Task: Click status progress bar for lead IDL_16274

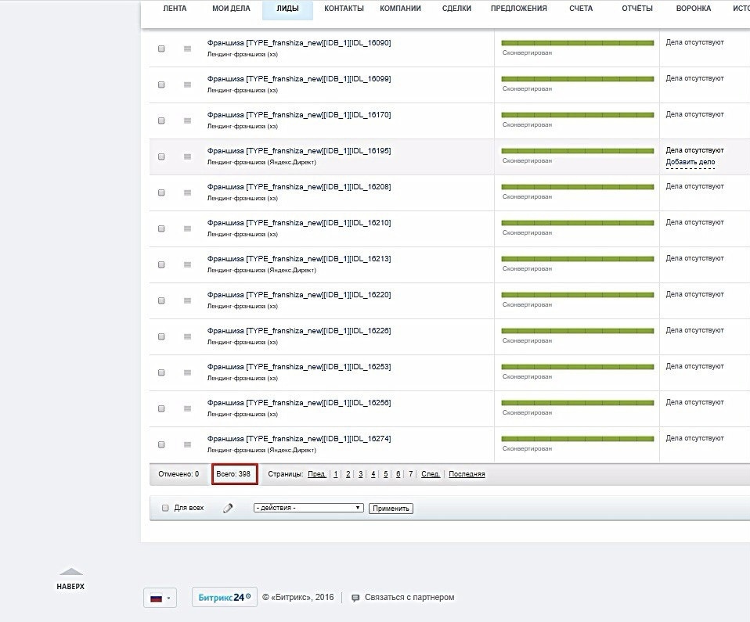Action: (x=577, y=439)
